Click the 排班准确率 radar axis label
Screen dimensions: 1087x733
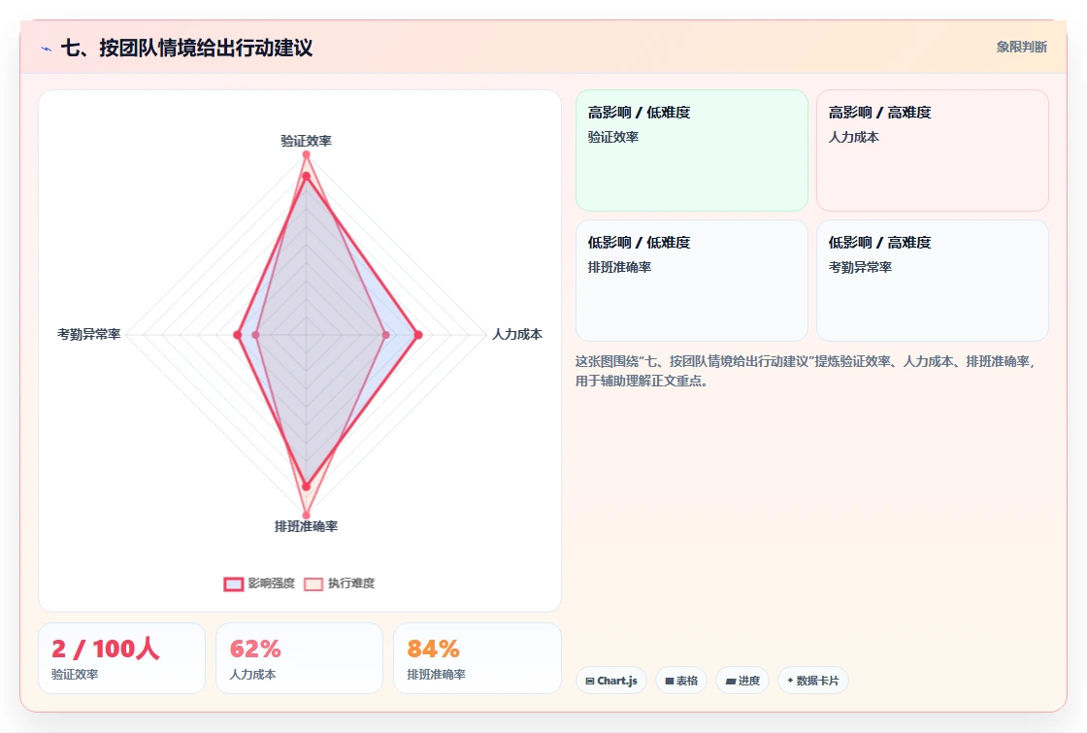pyautogui.click(x=306, y=526)
